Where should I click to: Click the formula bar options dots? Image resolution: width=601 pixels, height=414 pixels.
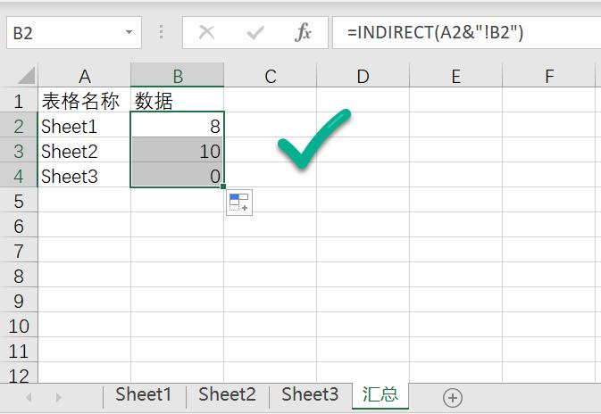162,32
